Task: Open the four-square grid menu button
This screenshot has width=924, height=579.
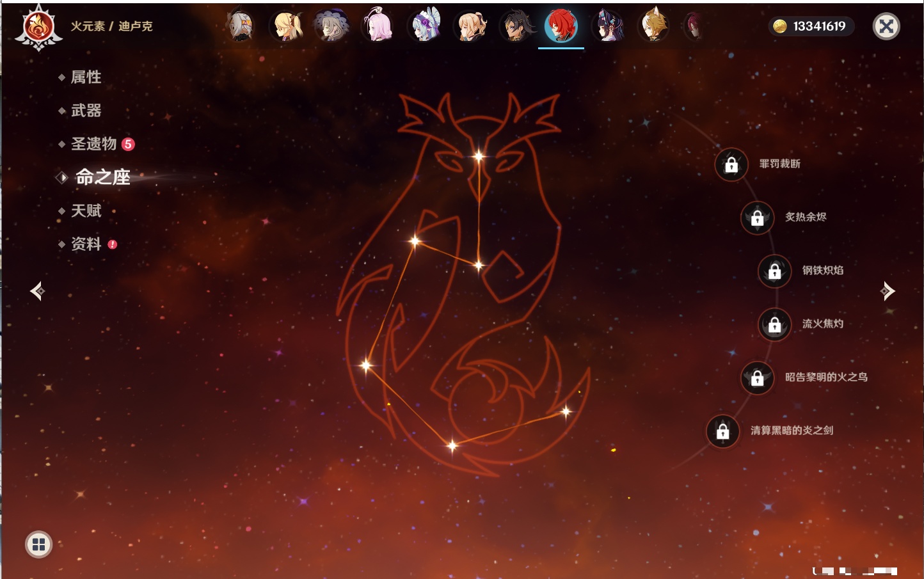Action: [38, 544]
